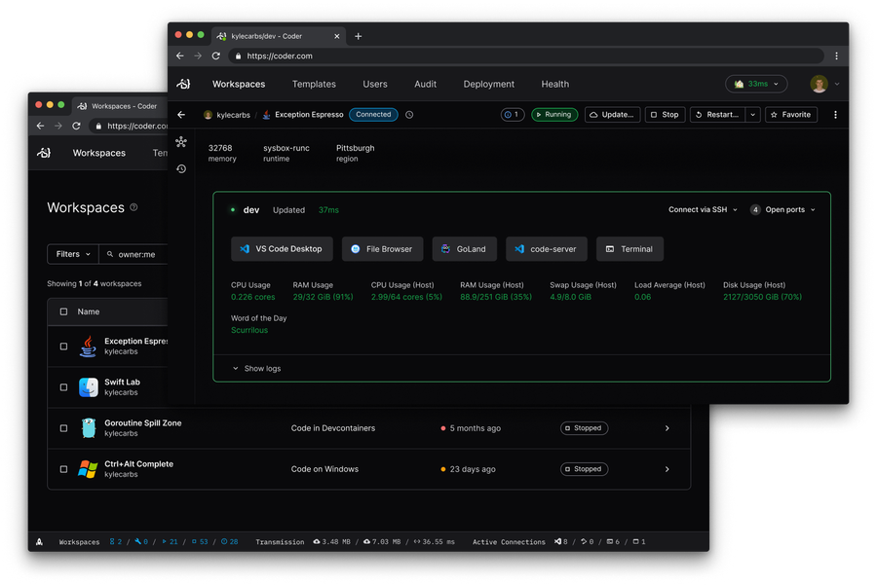Click the Windows icon of Ctrl+Alt Complete
This screenshot has width=877, height=585.
[x=88, y=469]
